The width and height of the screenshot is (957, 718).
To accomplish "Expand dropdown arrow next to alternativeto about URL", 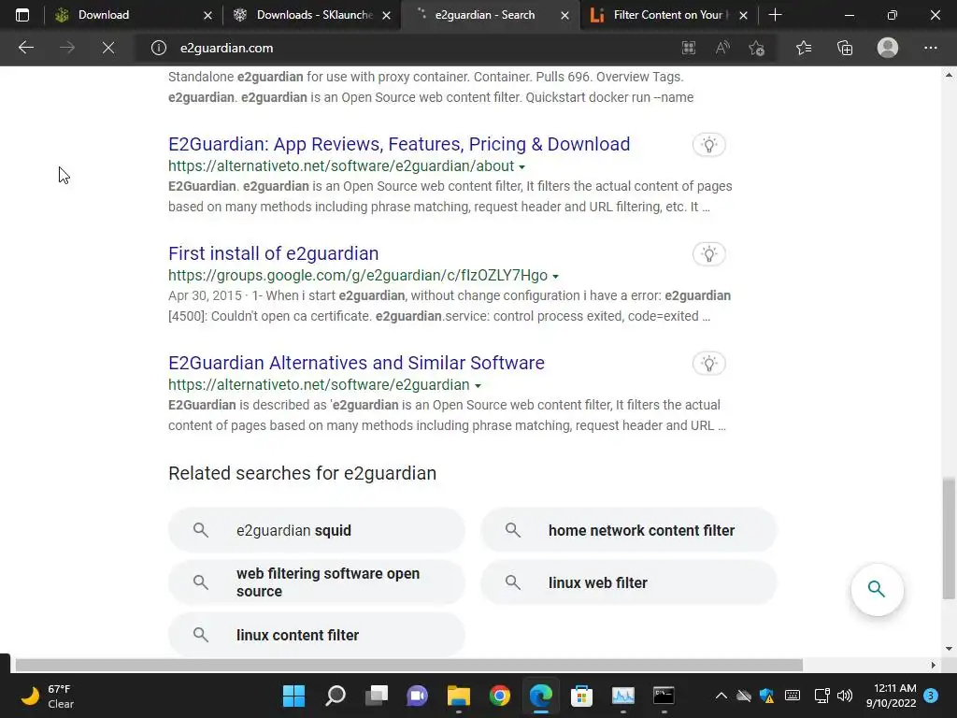I will [x=521, y=166].
